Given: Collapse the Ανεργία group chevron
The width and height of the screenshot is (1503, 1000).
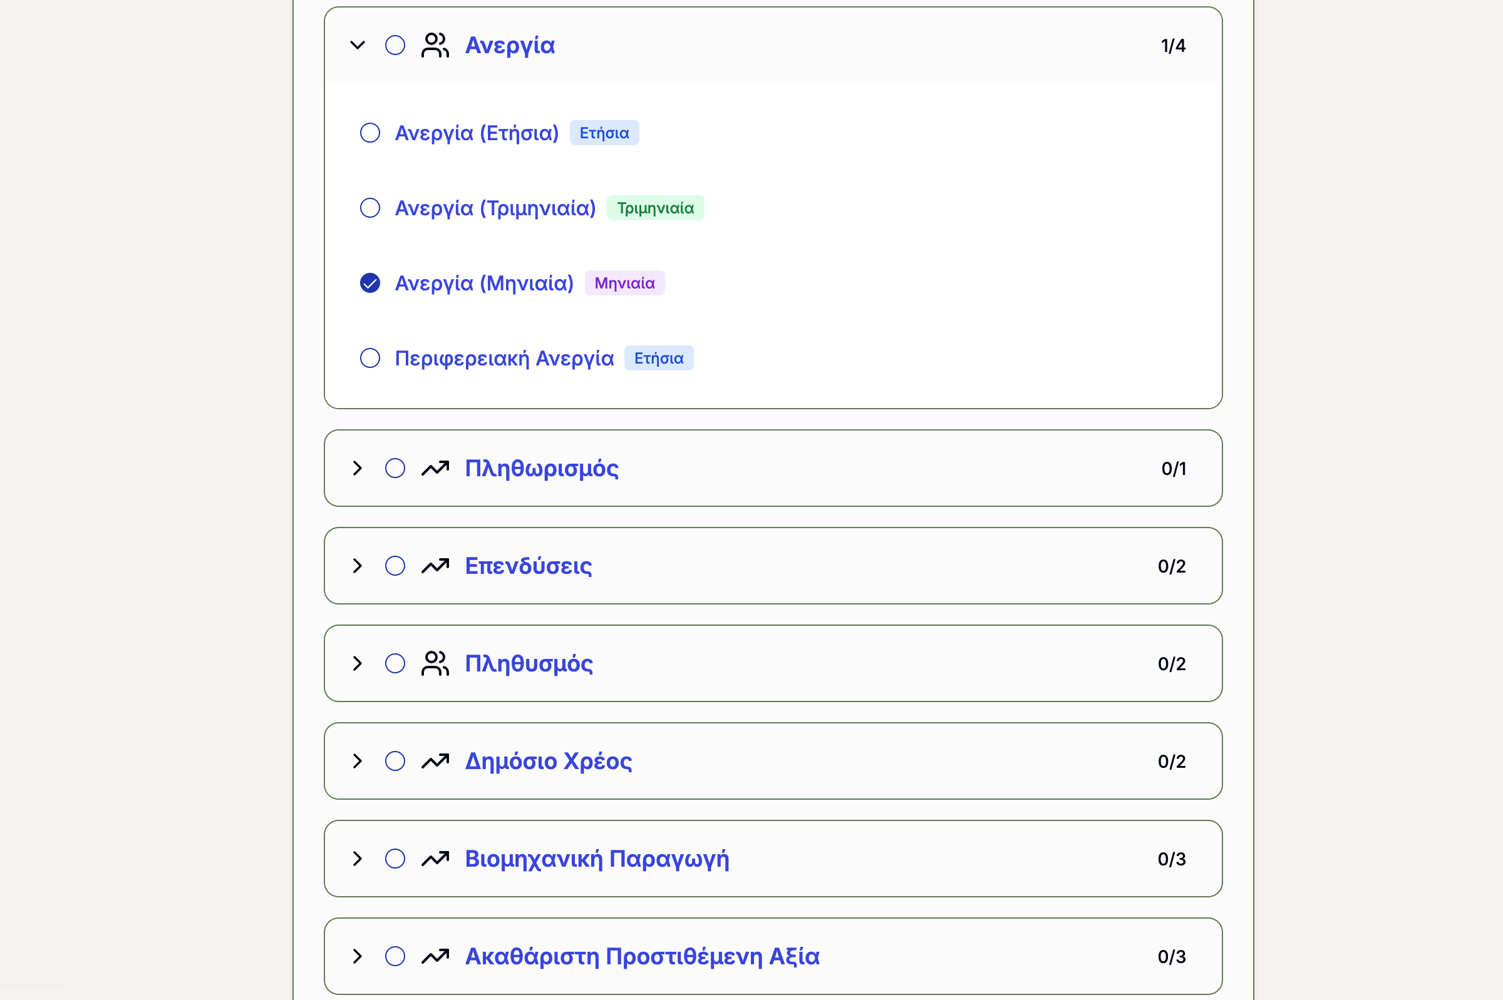Looking at the screenshot, I should pyautogui.click(x=358, y=45).
